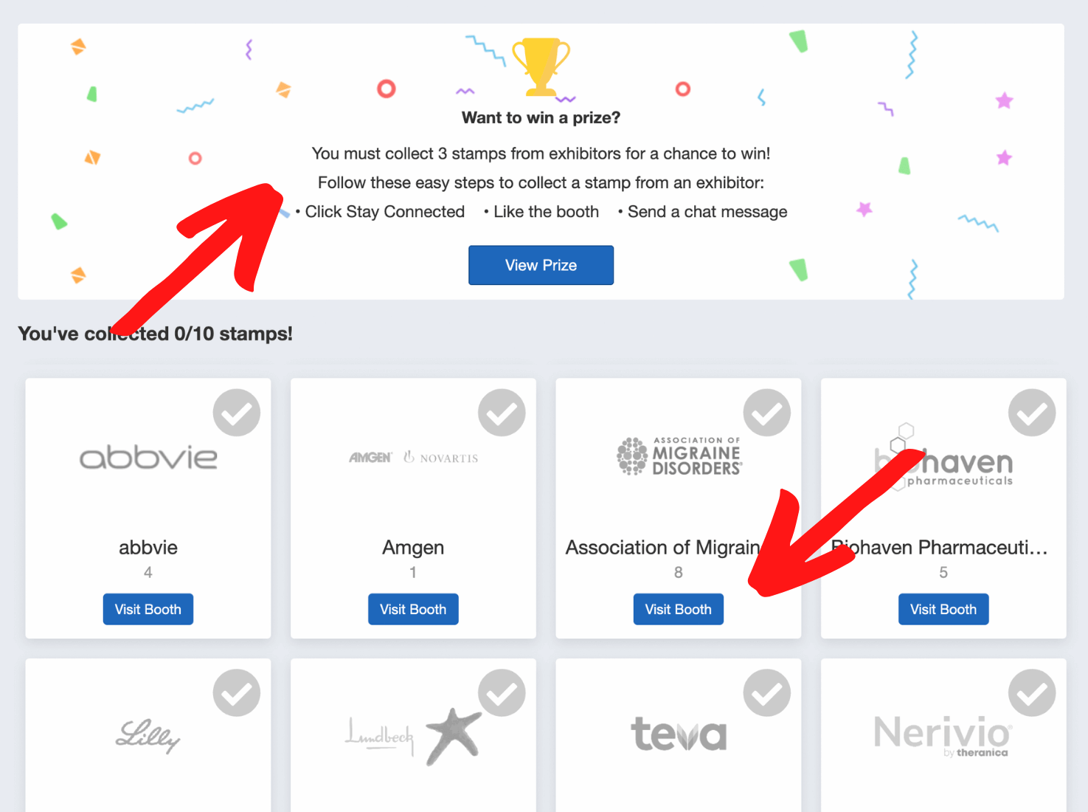1088x812 pixels.
Task: Click the Amgen stamp checkmark
Action: pos(502,413)
